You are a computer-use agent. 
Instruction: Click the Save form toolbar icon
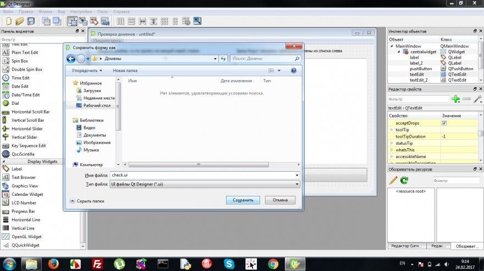31,21
